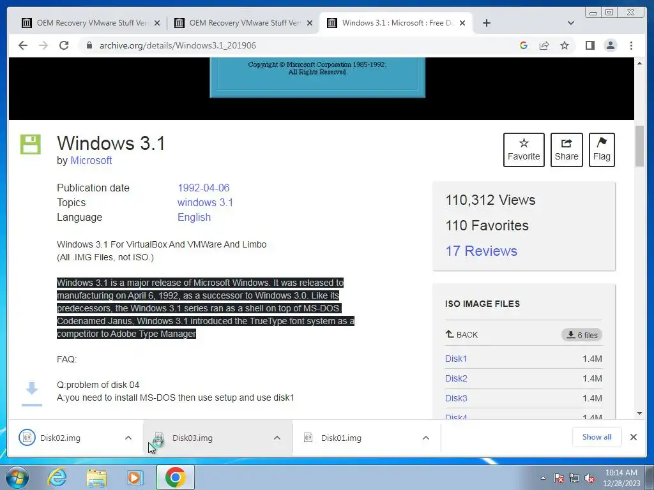The image size is (654, 490).
Task: Expand options for Disk01.img download
Action: [x=426, y=438]
